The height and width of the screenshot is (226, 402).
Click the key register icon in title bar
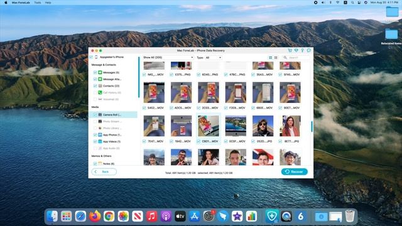tap(303, 50)
